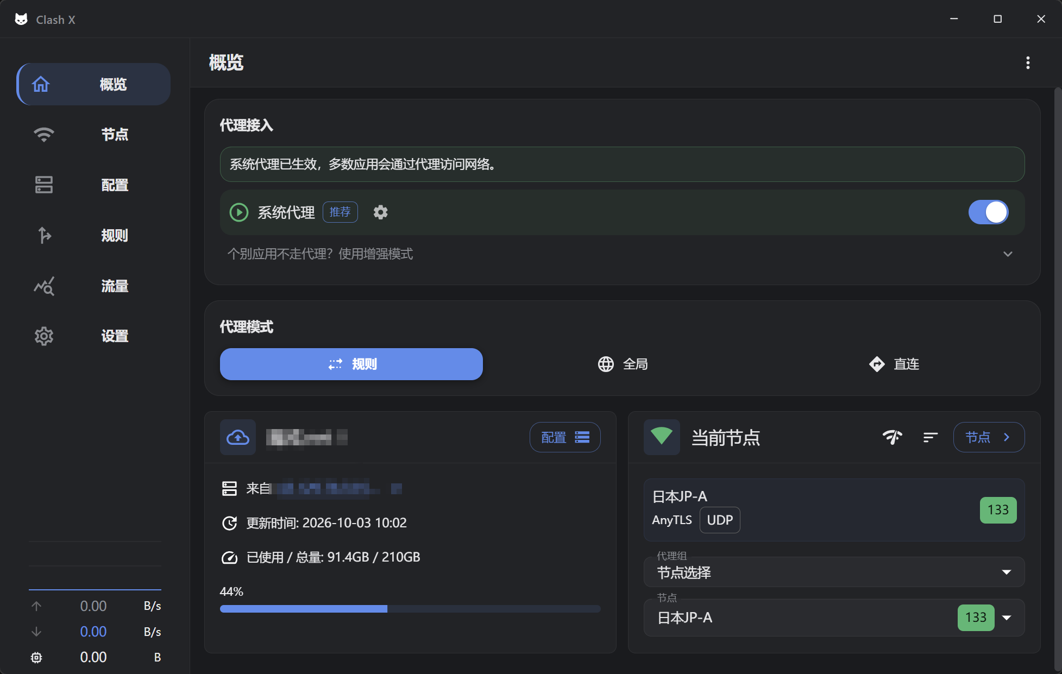This screenshot has width=1062, height=674.
Task: Select the 全局 global proxy mode
Action: click(x=623, y=364)
